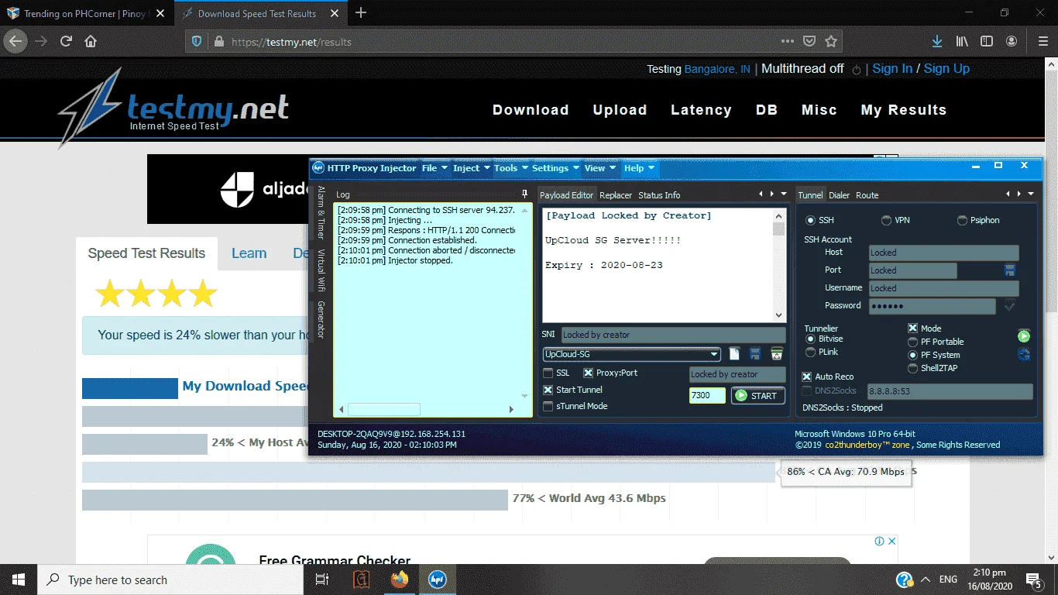Open the Firefox hamburger menu
This screenshot has width=1058, height=595.
coord(1042,41)
